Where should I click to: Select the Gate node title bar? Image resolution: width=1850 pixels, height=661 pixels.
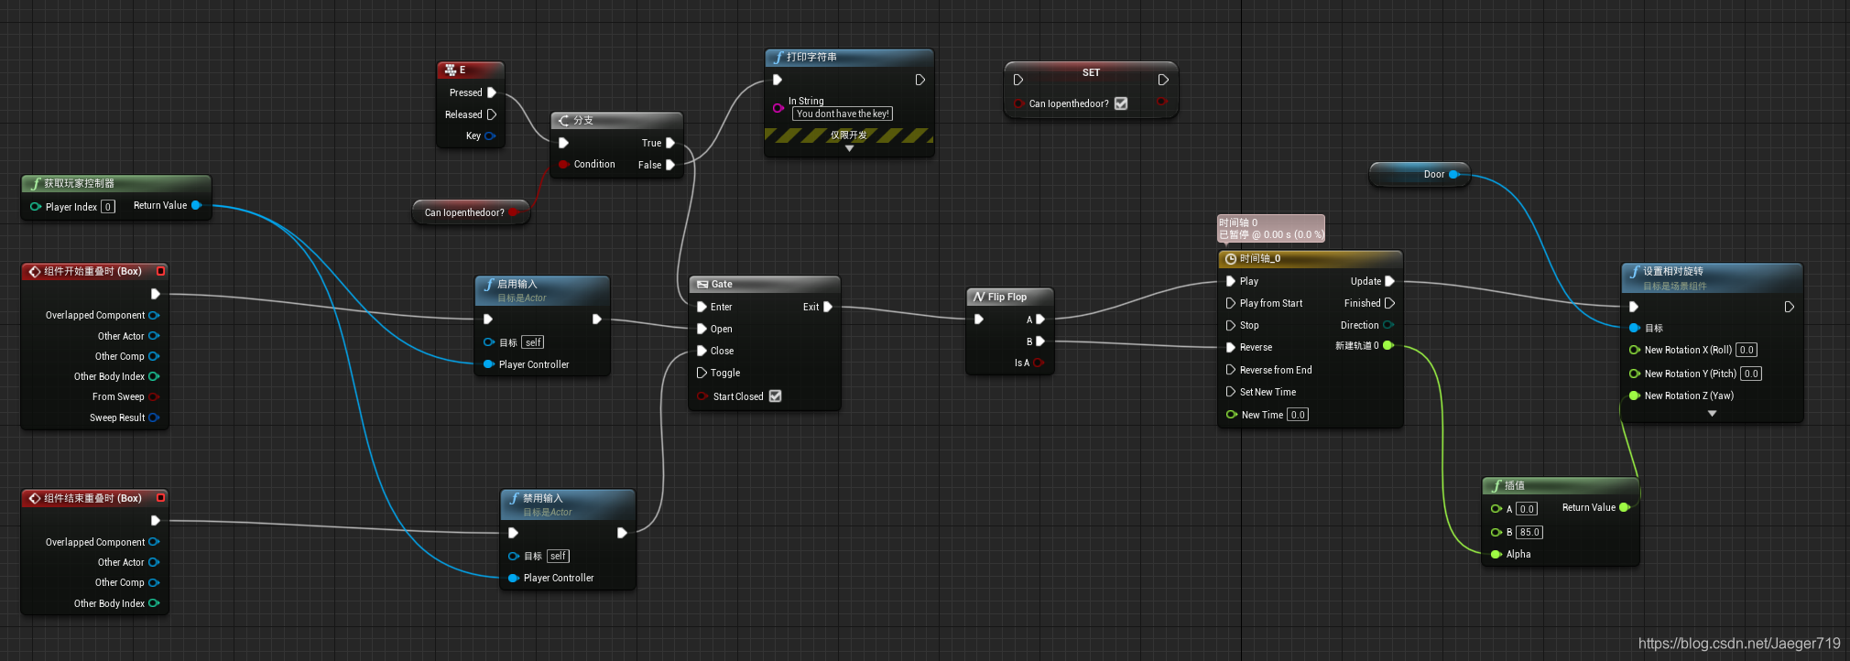coord(765,284)
